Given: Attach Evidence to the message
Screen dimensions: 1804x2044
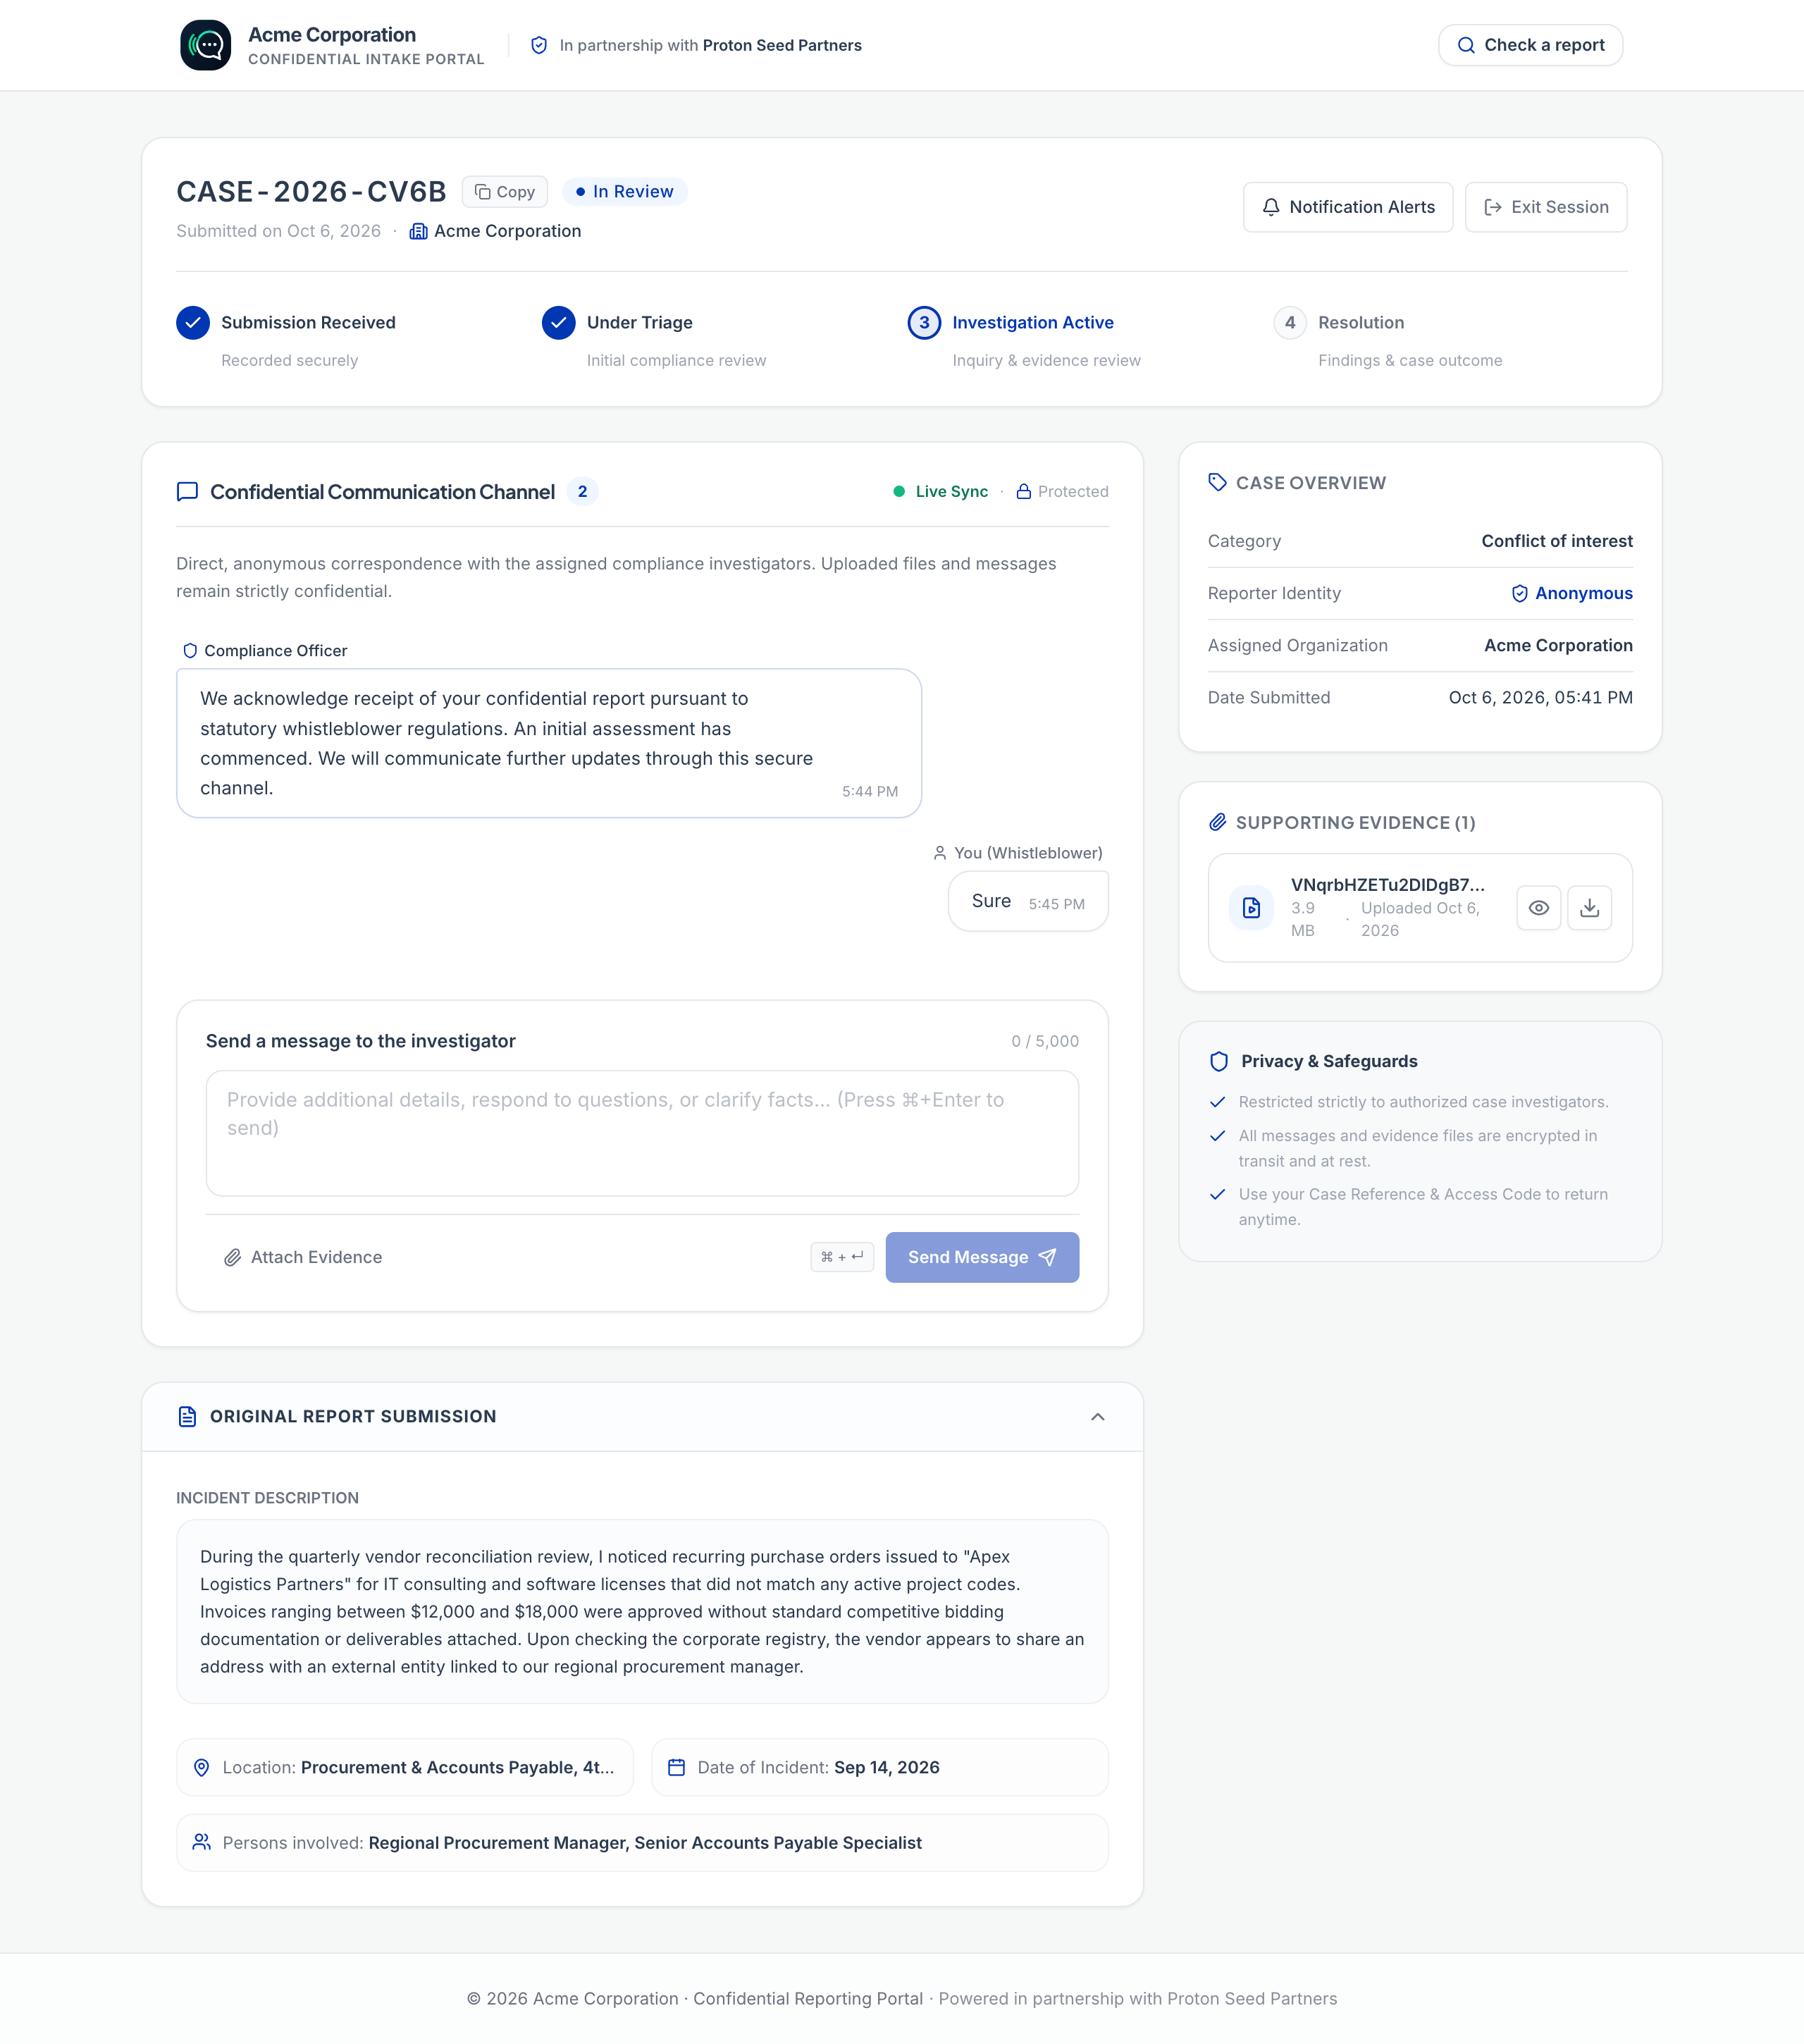Looking at the screenshot, I should pyautogui.click(x=303, y=1257).
